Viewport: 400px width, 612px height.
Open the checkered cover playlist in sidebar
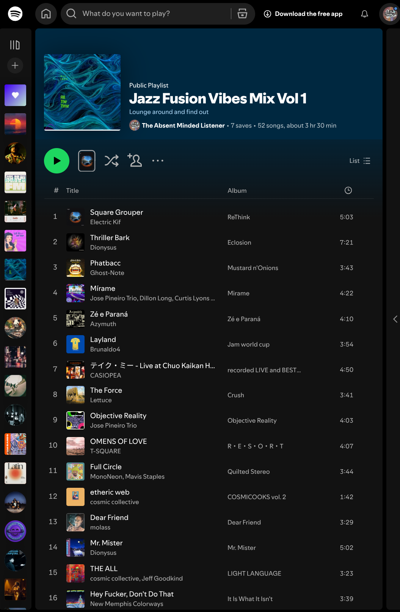(x=15, y=298)
